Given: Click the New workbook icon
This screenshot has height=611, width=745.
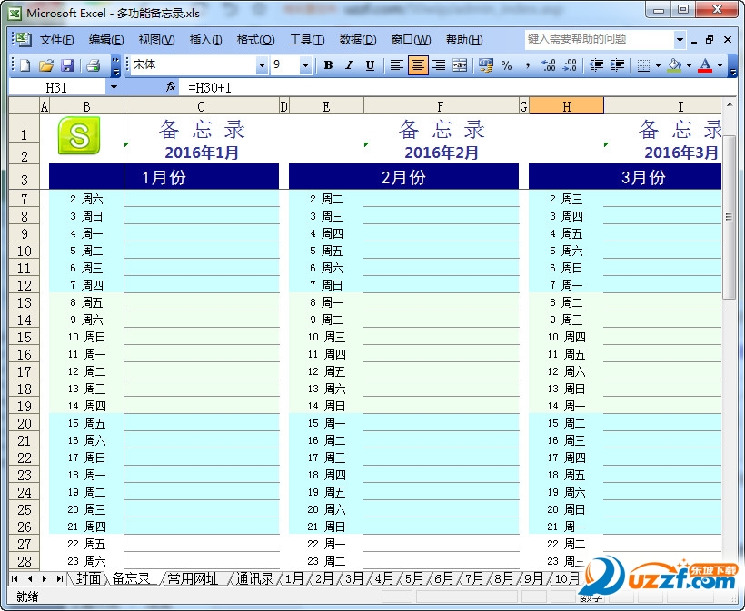Looking at the screenshot, I should coord(25,65).
